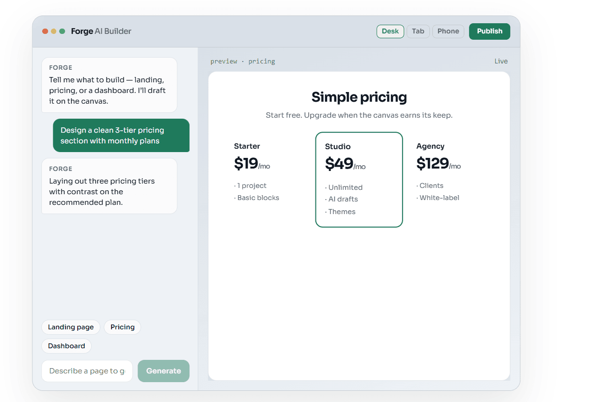The width and height of the screenshot is (594, 402).
Task: Focus the Describe a page input field
Action: [87, 371]
